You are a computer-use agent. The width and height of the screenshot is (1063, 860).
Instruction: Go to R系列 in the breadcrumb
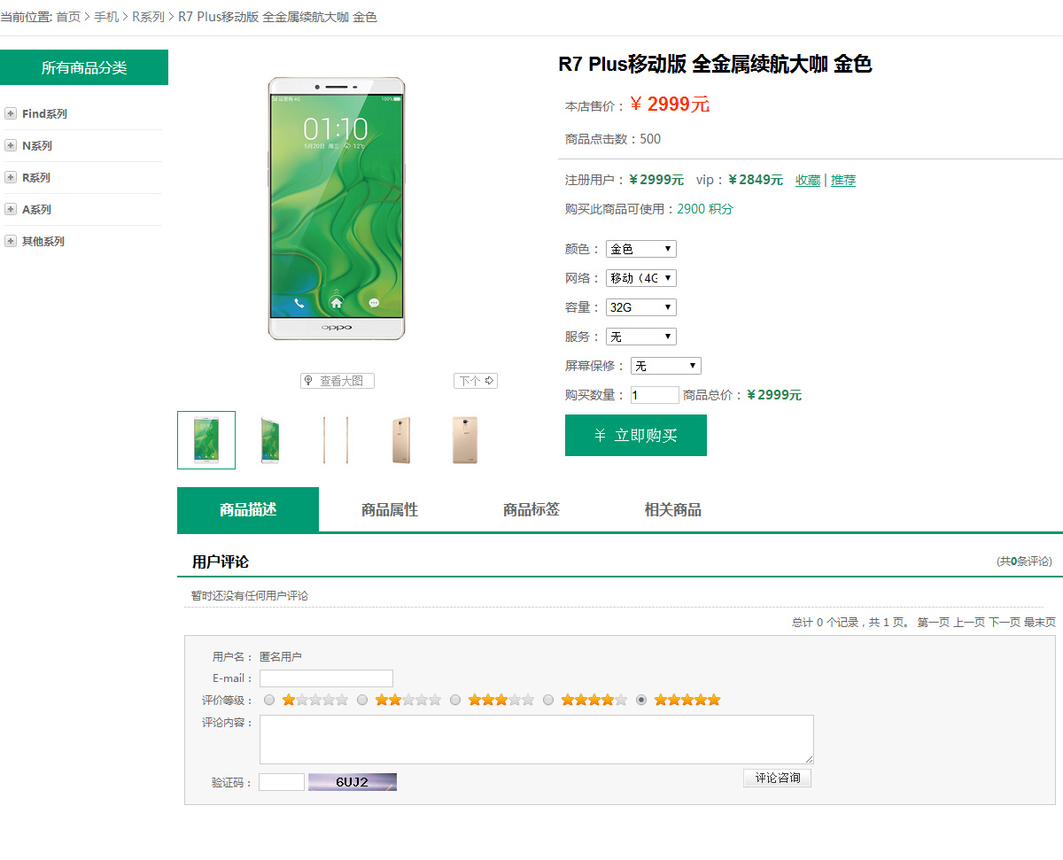[148, 17]
